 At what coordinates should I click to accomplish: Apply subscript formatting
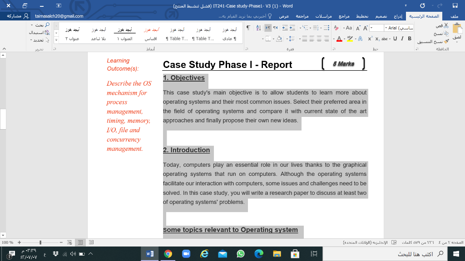(377, 39)
